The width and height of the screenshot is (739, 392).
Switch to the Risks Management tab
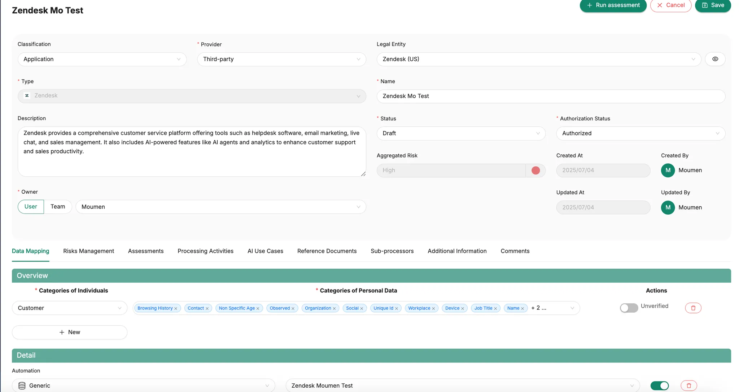[x=88, y=251]
